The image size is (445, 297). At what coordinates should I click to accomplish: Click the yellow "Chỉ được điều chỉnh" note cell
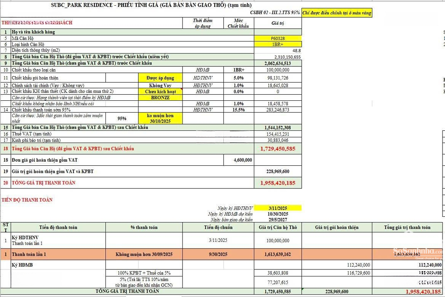[337, 13]
